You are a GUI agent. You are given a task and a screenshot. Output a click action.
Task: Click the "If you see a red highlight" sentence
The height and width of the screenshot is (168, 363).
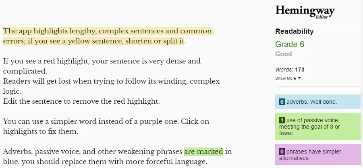click(102, 66)
